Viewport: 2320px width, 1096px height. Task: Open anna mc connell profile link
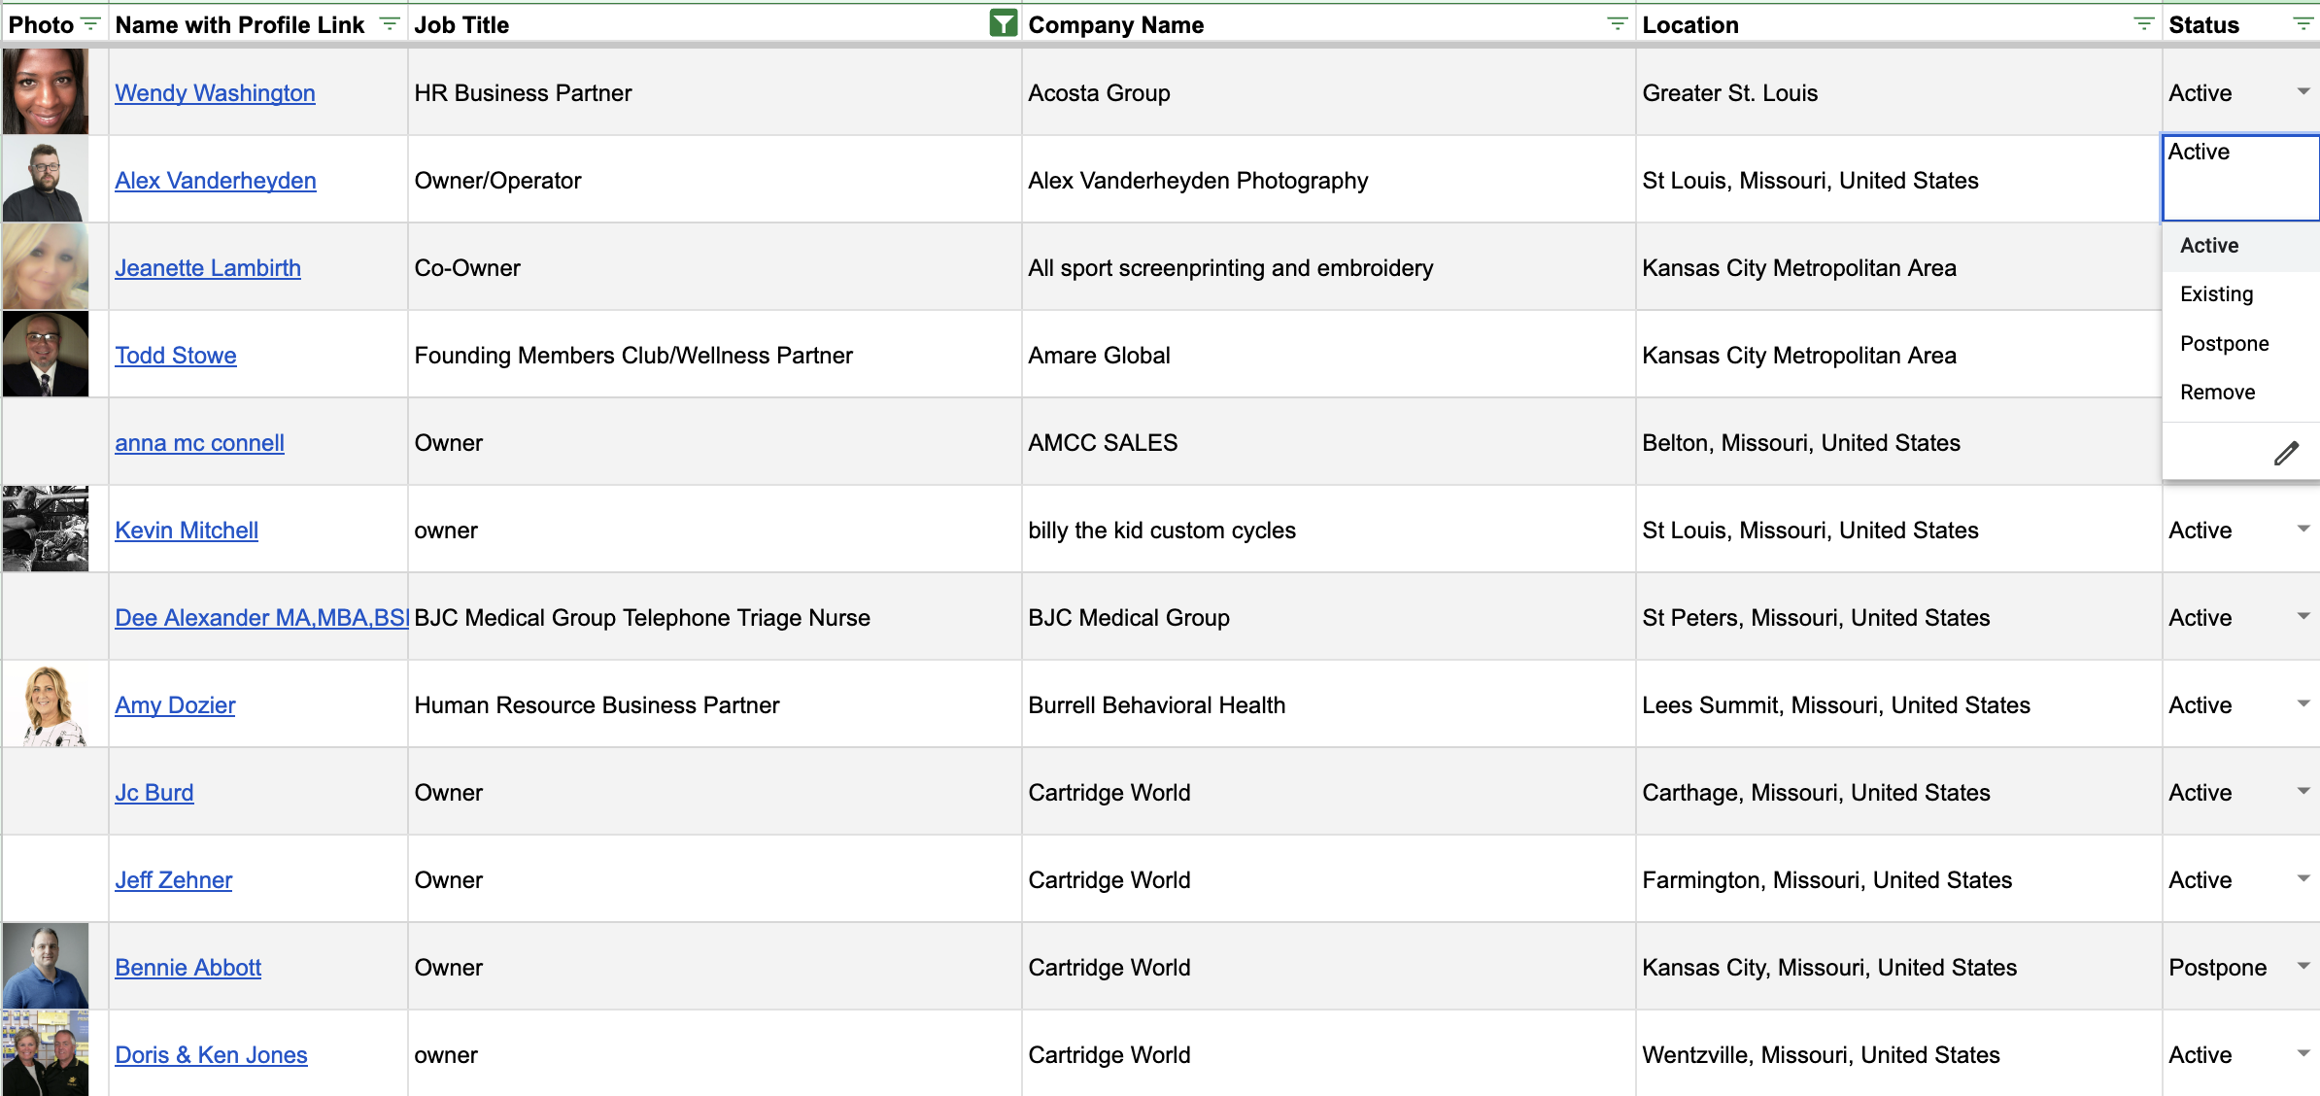coord(199,443)
